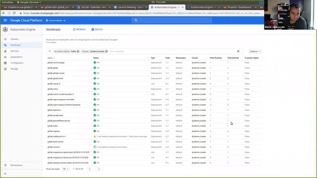Clear all filters with the X button

(x=238, y=51)
